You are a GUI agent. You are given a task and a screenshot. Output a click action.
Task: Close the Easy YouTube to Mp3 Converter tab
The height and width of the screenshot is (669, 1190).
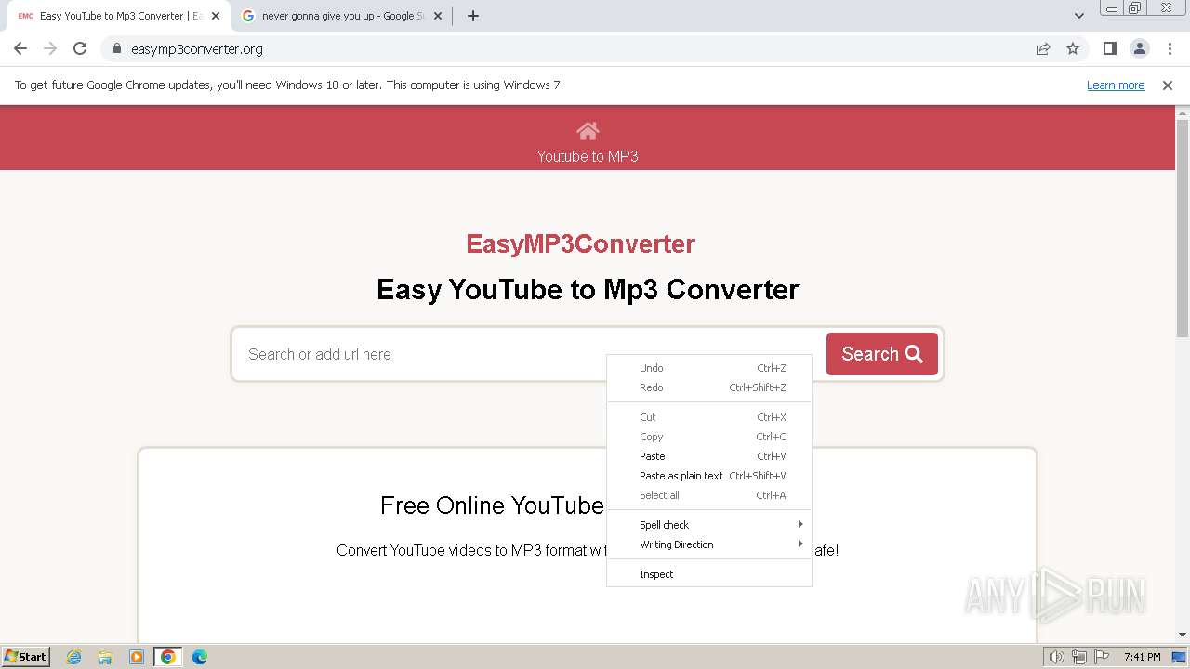[216, 16]
